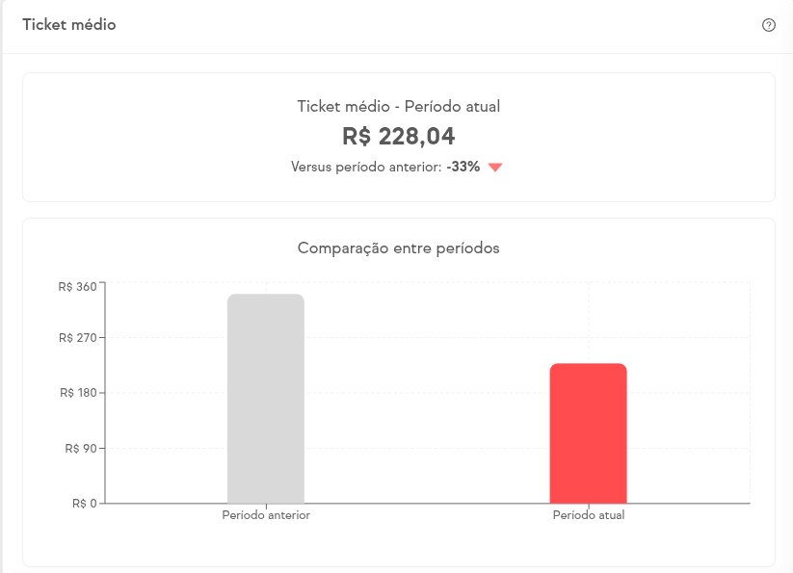Click the Versus período anterior text

point(366,167)
